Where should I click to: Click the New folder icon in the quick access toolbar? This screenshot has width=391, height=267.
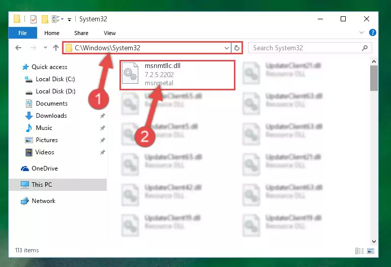(x=45, y=19)
